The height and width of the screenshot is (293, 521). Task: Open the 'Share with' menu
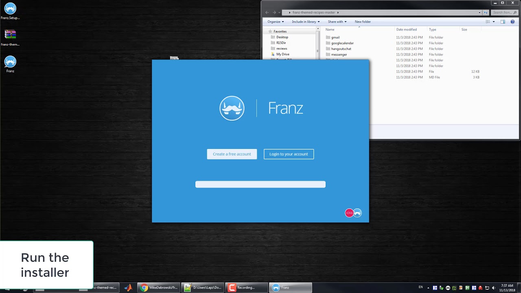[x=337, y=22]
